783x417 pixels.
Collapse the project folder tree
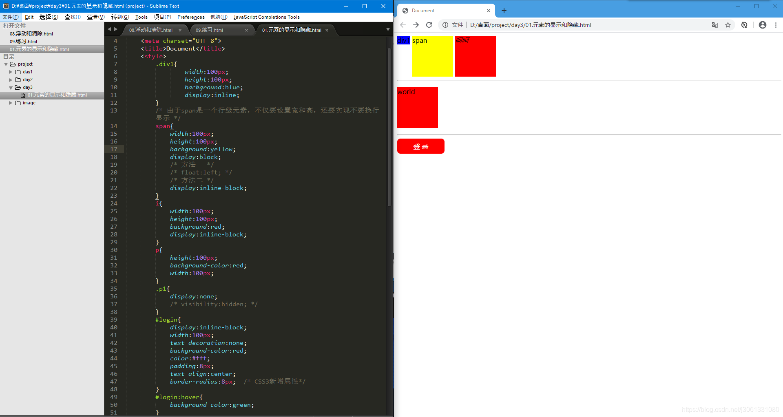pyautogui.click(x=6, y=64)
